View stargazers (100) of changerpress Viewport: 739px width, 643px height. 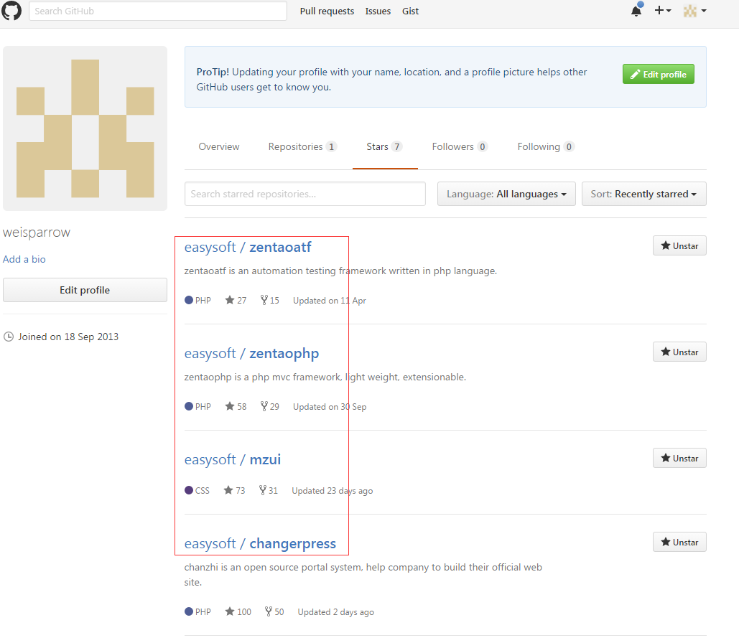coord(238,611)
